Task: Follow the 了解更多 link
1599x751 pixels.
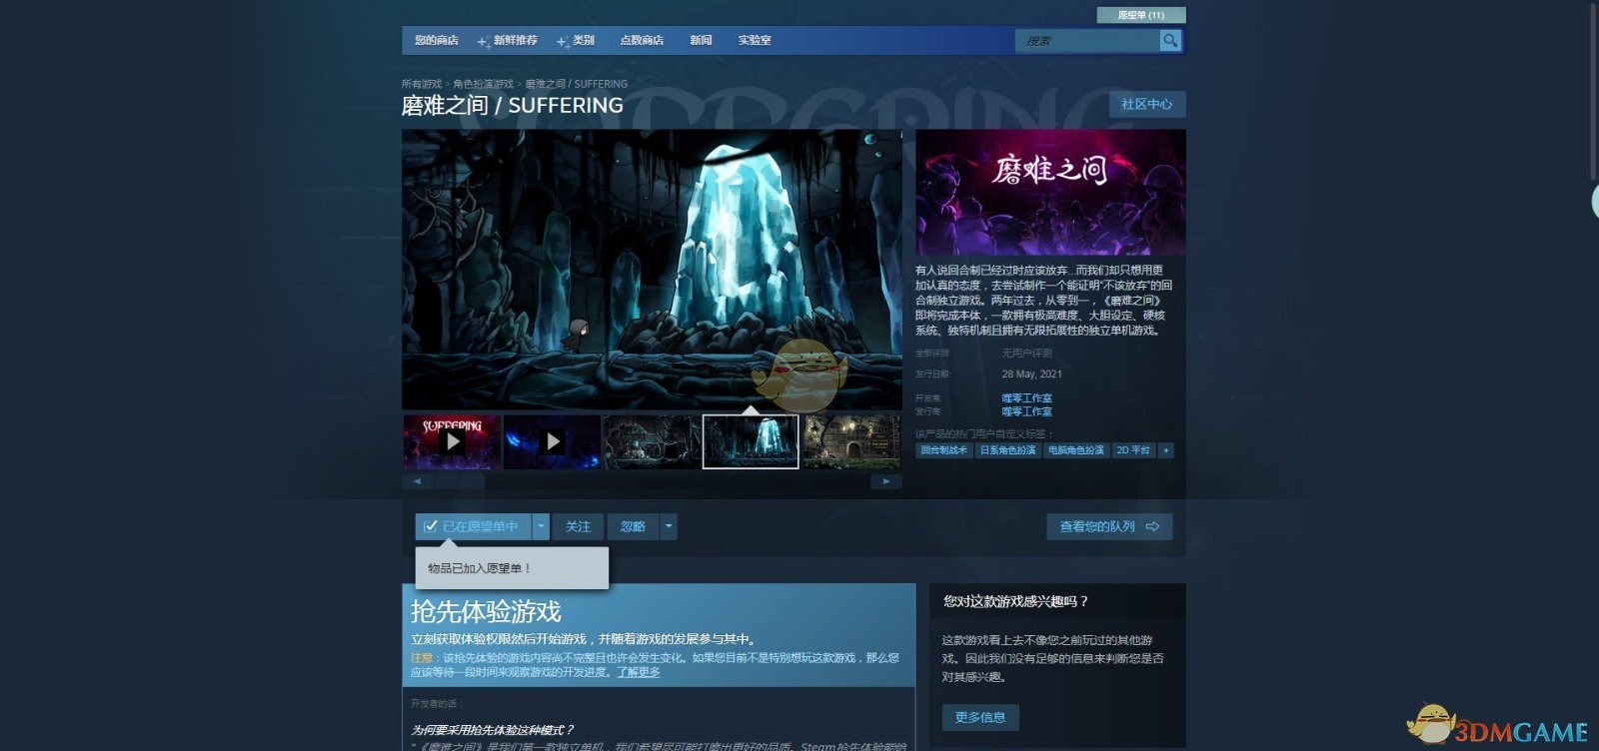Action: click(x=638, y=672)
